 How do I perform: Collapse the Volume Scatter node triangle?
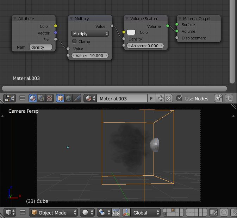[x=127, y=18]
